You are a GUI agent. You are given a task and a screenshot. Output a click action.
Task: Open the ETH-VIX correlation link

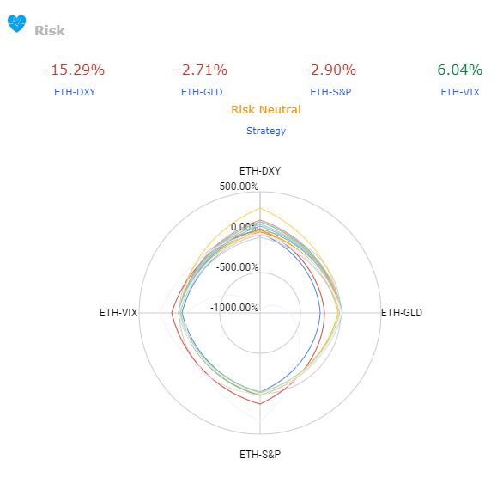460,92
